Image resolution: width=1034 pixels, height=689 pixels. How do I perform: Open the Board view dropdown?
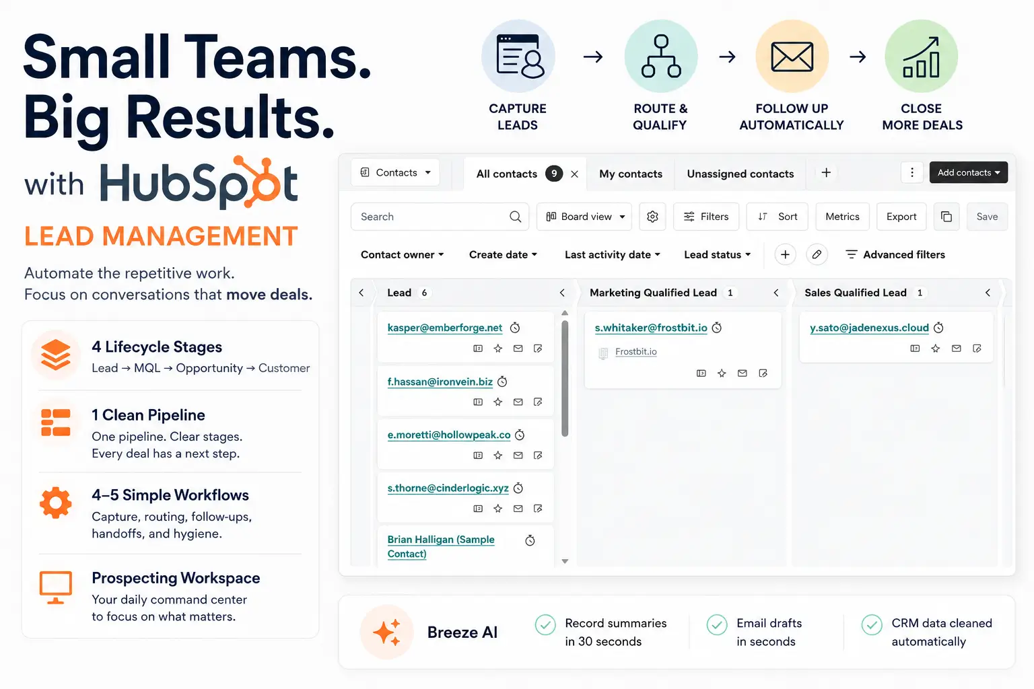(584, 217)
